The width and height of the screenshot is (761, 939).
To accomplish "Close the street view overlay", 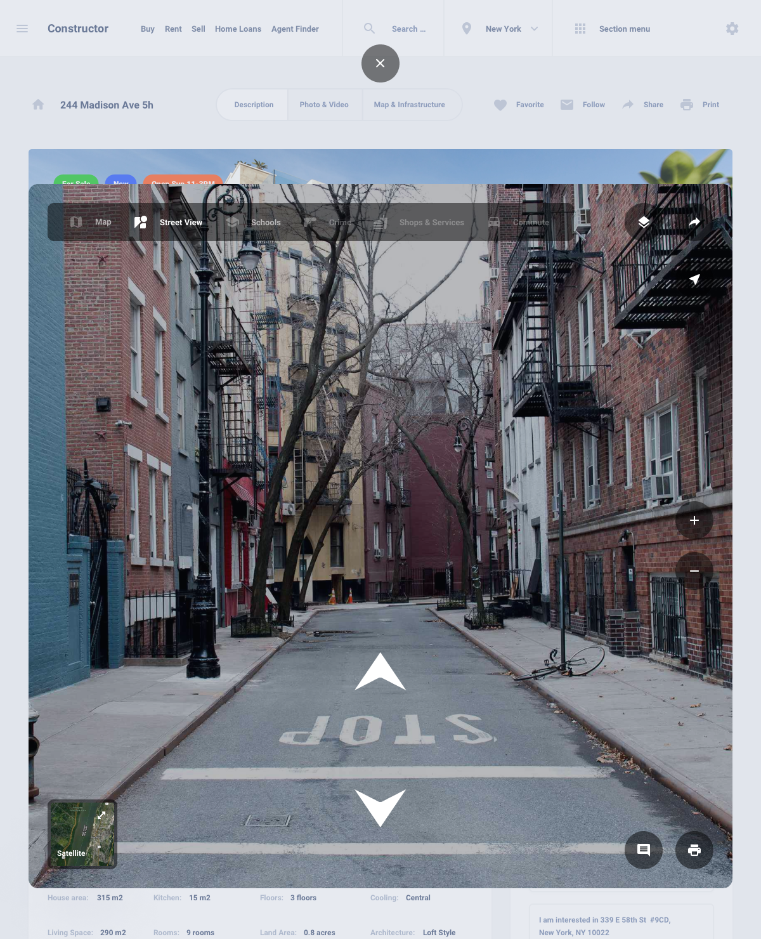I will (x=380, y=63).
